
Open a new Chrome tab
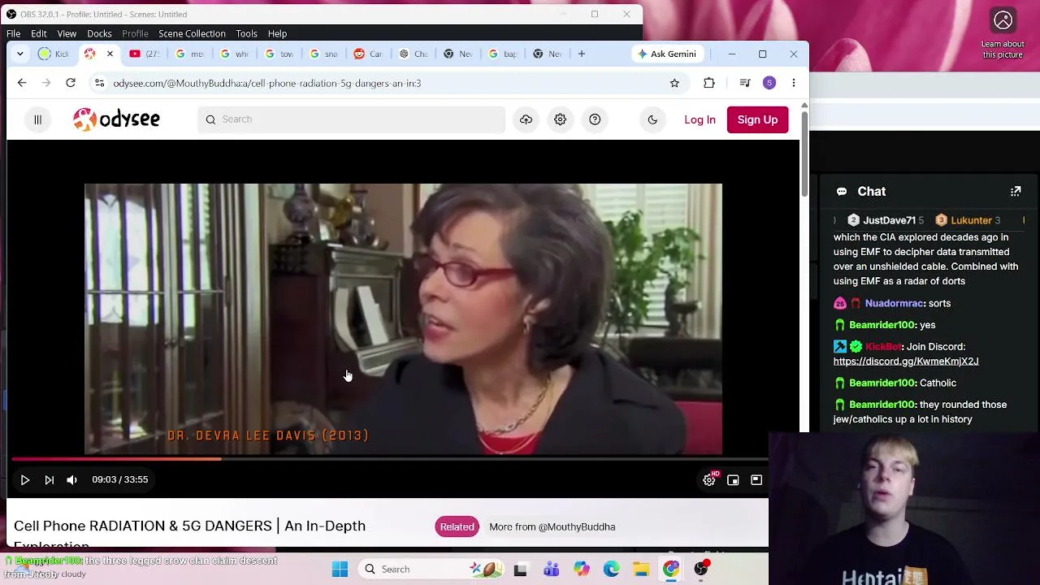(581, 54)
